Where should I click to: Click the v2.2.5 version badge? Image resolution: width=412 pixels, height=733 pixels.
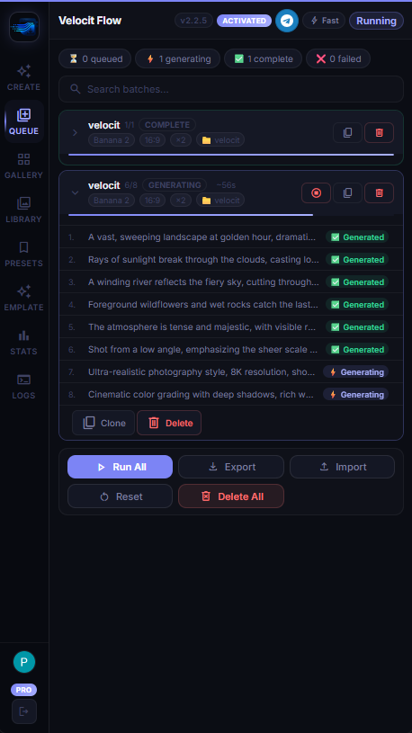click(x=193, y=21)
